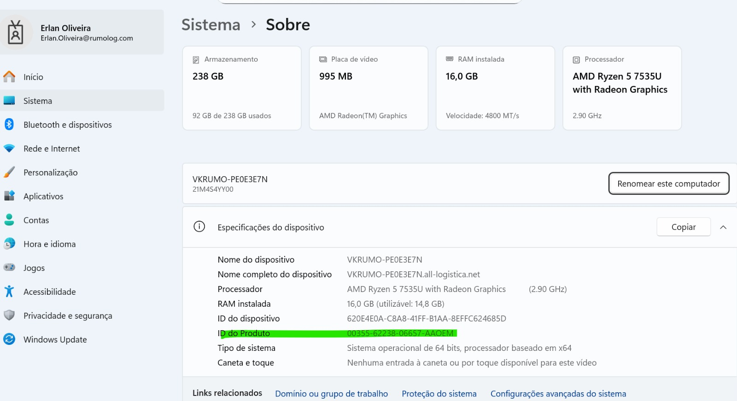Screen dimensions: 737x401
Task: Select Sistema in the settings sidebar
Action: 82,101
